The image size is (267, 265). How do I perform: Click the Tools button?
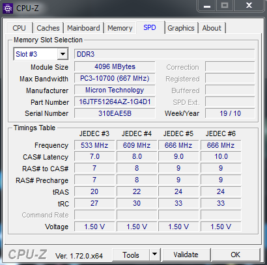click(131, 255)
